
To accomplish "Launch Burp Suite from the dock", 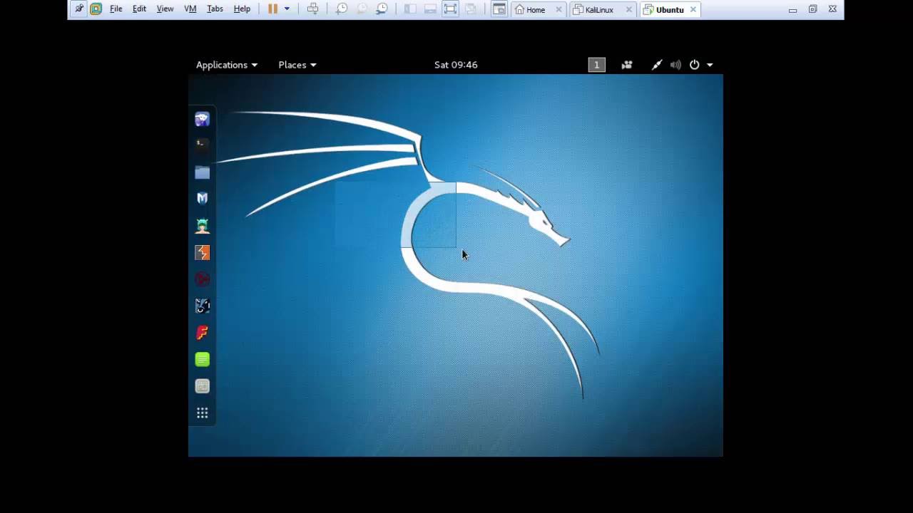I will click(203, 253).
